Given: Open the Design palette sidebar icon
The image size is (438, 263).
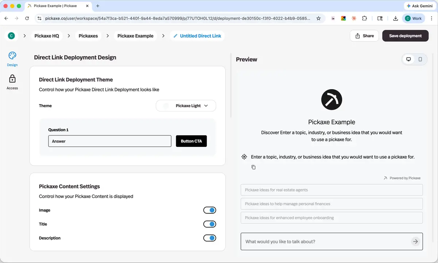Looking at the screenshot, I should [x=12, y=56].
